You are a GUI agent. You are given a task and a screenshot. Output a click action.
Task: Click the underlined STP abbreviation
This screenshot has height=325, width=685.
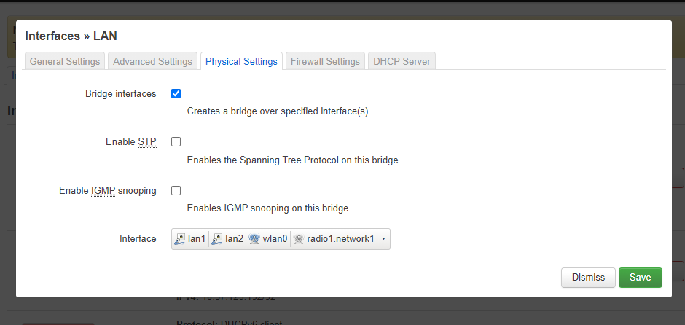[x=147, y=142]
